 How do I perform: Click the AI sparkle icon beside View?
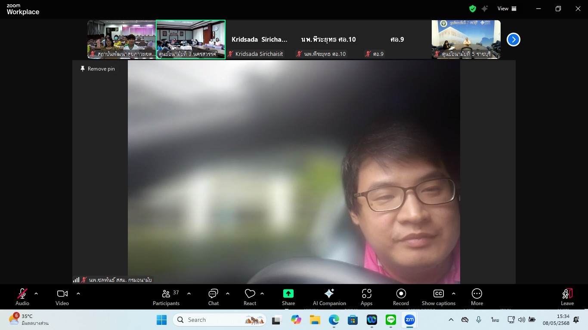coord(485,9)
